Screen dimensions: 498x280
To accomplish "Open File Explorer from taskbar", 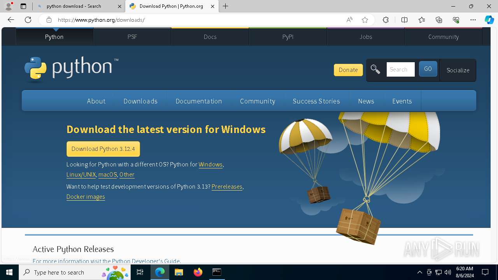I will tap(179, 272).
